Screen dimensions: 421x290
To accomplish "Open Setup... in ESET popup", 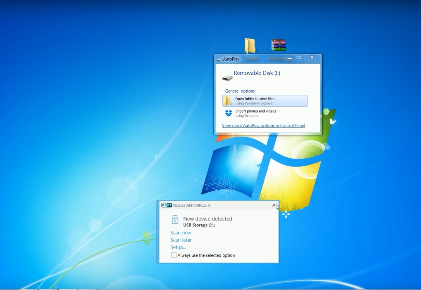I will tap(178, 247).
